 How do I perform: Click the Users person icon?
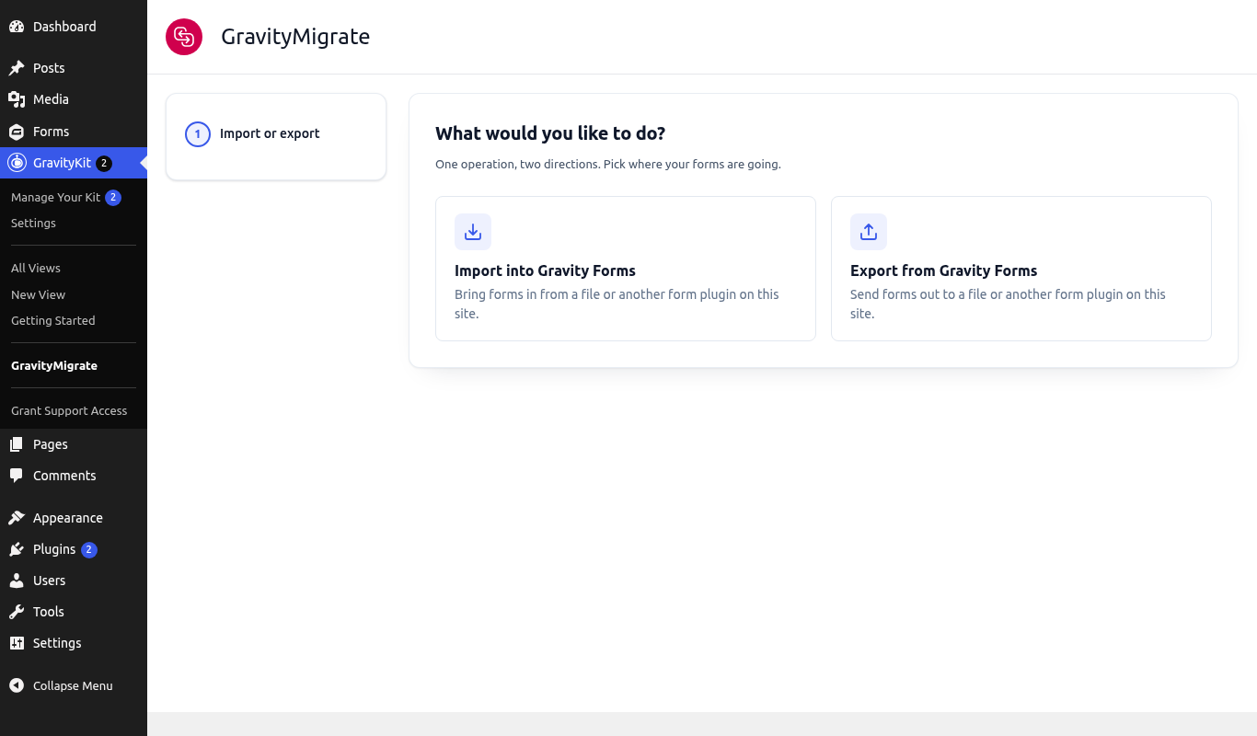pos(17,581)
